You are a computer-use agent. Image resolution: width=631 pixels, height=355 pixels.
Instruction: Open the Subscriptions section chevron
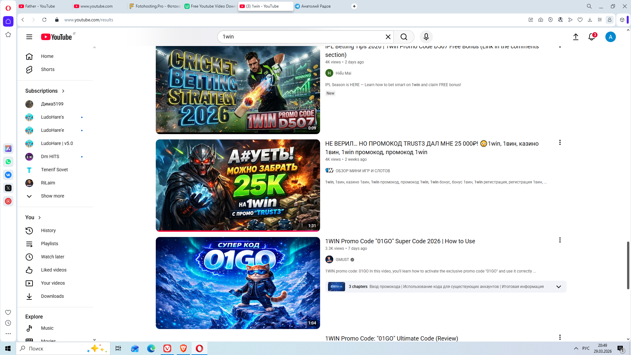coord(63,91)
